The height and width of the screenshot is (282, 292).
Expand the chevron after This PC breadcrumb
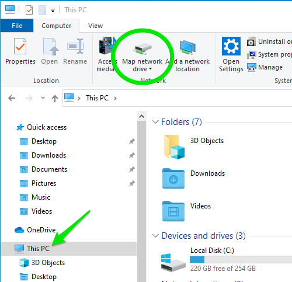[115, 98]
